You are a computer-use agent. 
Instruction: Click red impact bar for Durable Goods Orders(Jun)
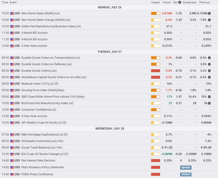(x=156, y=71)
